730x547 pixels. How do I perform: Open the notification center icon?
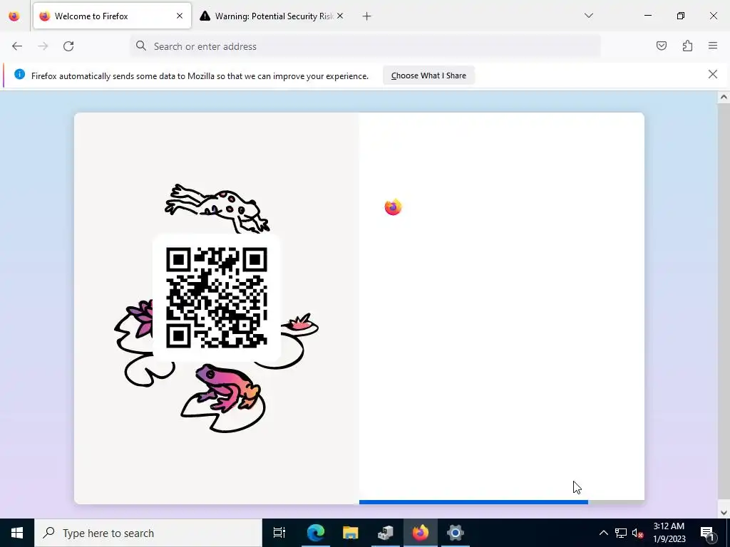click(x=706, y=533)
